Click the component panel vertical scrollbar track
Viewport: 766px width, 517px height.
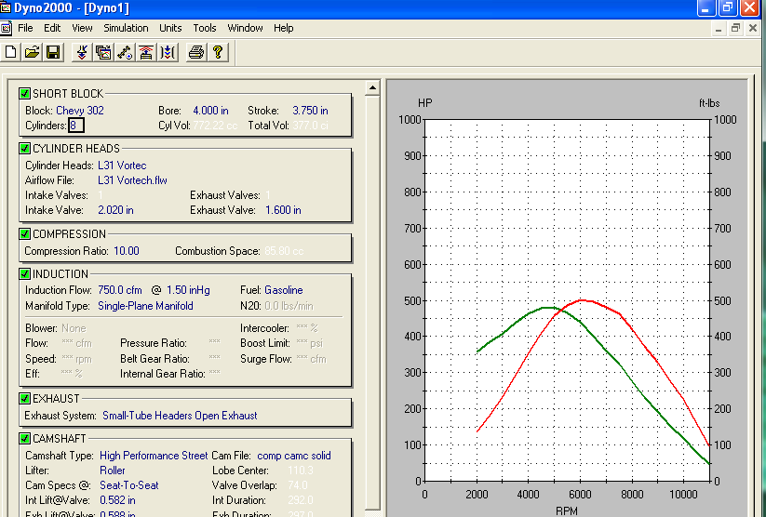[372, 303]
